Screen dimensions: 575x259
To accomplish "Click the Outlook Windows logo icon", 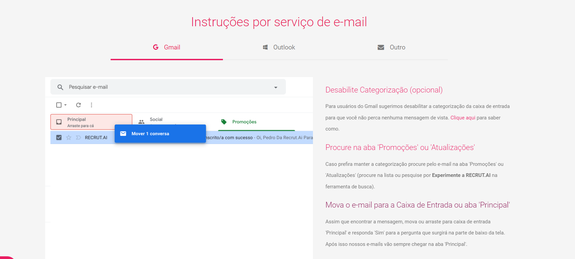I will pos(265,47).
